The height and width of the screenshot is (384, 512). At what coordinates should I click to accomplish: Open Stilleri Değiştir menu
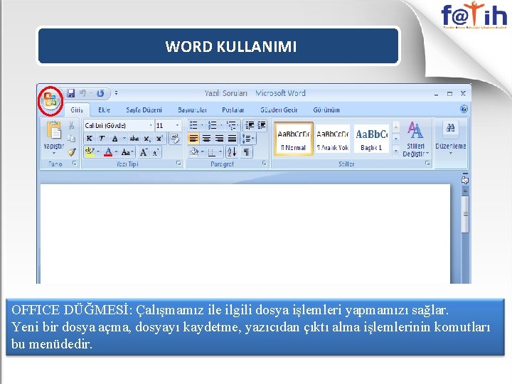pos(415,139)
